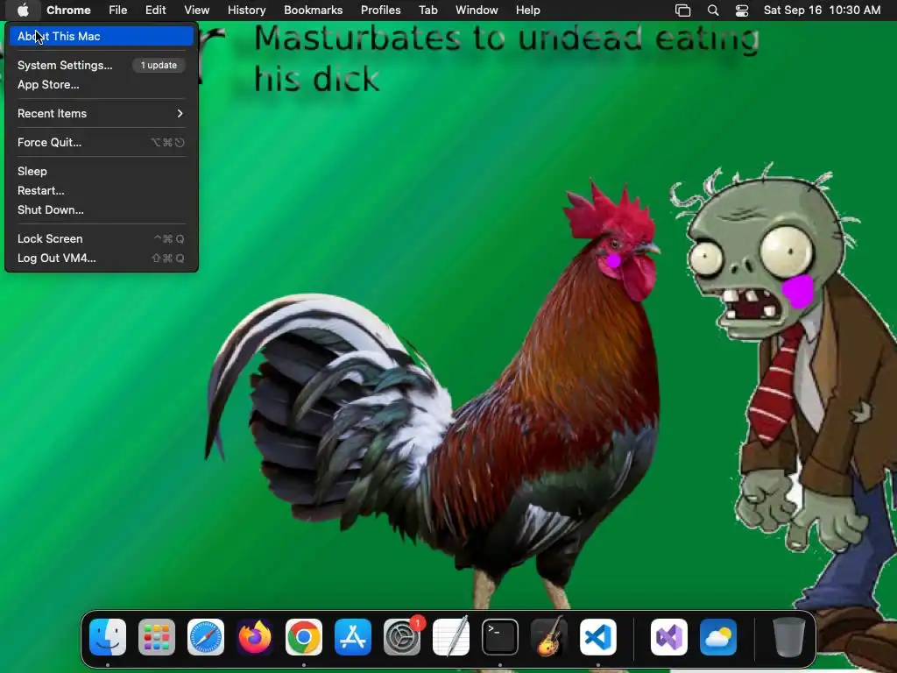Open the Tab menu
The width and height of the screenshot is (897, 673).
coord(427,11)
